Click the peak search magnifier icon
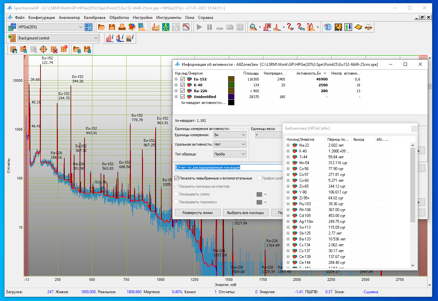438x301 pixels. click(x=253, y=27)
